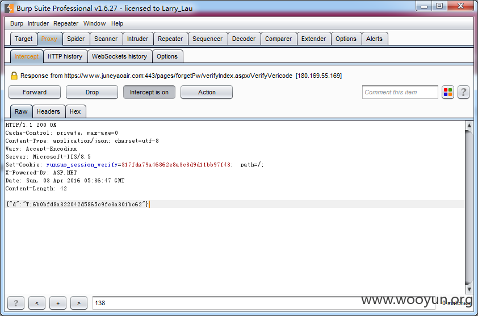This screenshot has height=316, width=478.
Task: Open the top-level Options tab
Action: click(346, 39)
